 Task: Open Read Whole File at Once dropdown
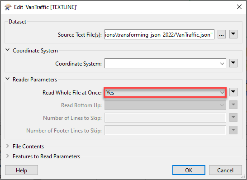pyautogui.click(x=165, y=93)
